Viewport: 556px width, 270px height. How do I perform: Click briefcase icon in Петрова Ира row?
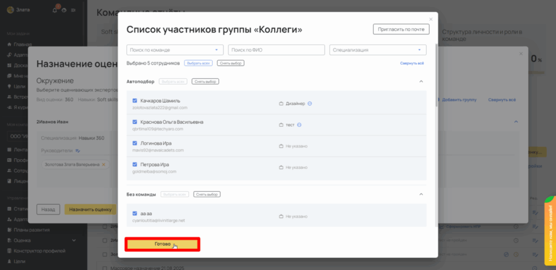point(281,167)
